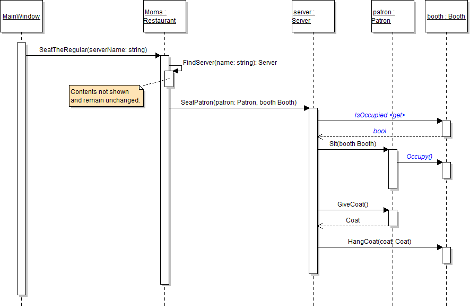This screenshot has height=308, width=470.
Task: Click the patron : Patron object box
Action: [393, 16]
